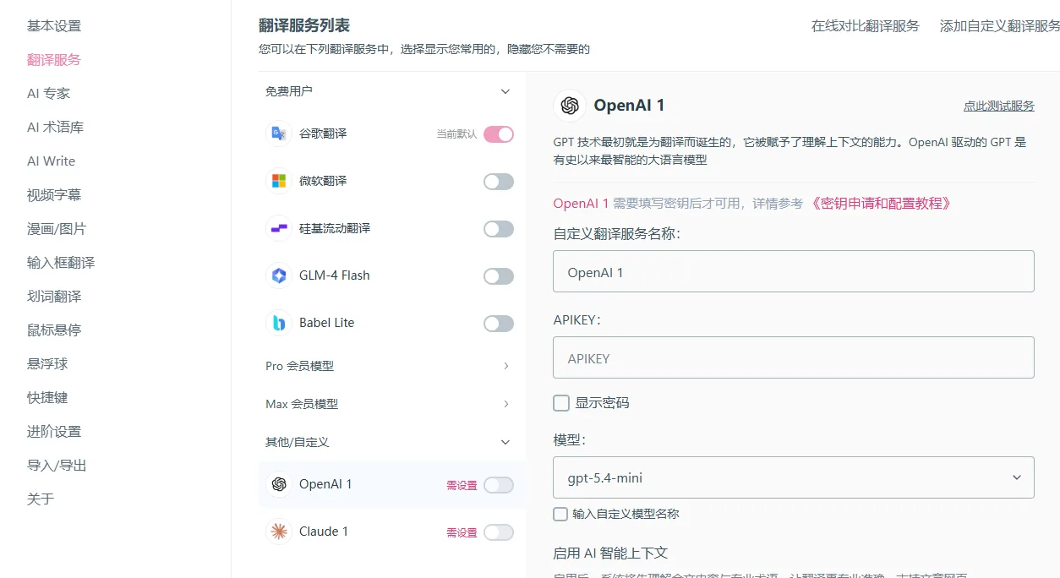The height and width of the screenshot is (578, 1060).
Task: Open 鼠标悬停 settings page
Action: pyautogui.click(x=54, y=330)
